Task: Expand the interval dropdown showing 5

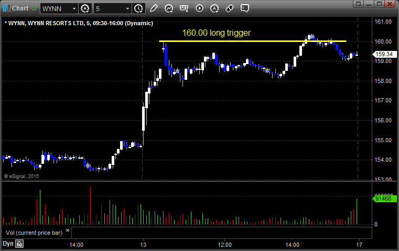Action: click(x=127, y=8)
